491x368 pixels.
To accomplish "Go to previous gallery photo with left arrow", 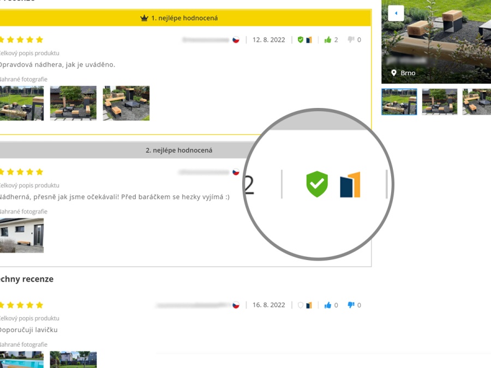I will click(x=396, y=13).
